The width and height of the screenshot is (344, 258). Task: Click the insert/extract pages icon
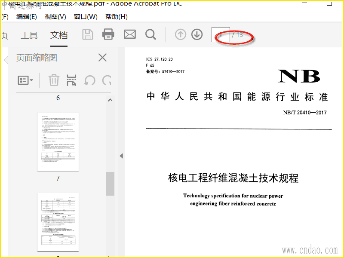(71, 80)
